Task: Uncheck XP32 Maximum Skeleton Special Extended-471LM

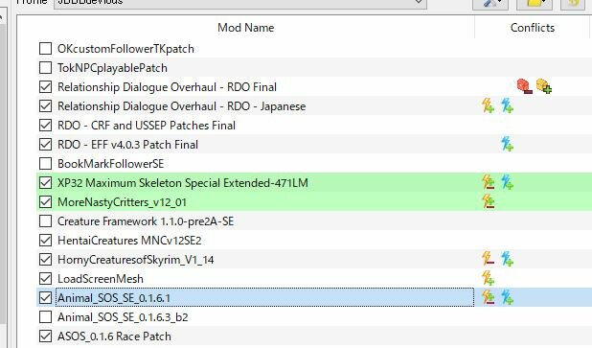Action: tap(45, 182)
